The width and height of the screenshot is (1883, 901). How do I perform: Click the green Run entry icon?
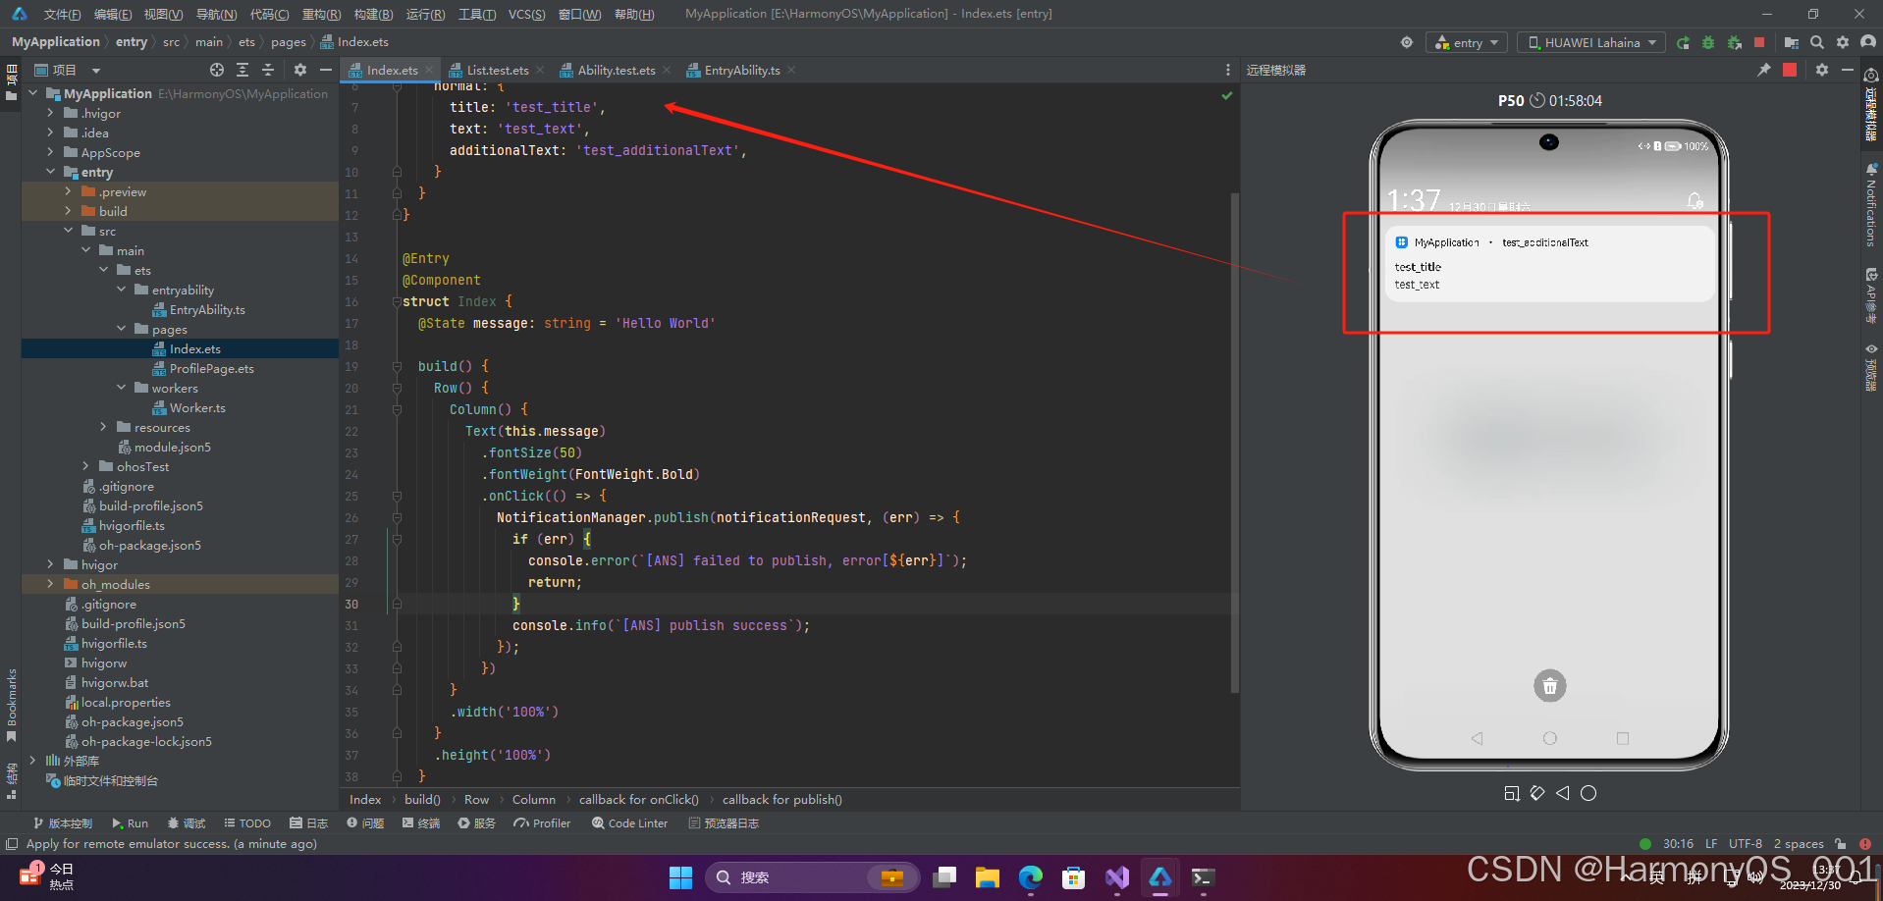(x=1683, y=42)
